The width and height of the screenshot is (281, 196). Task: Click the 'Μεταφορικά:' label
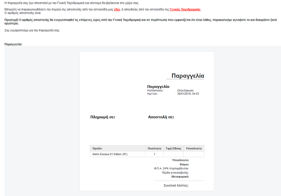(x=180, y=177)
